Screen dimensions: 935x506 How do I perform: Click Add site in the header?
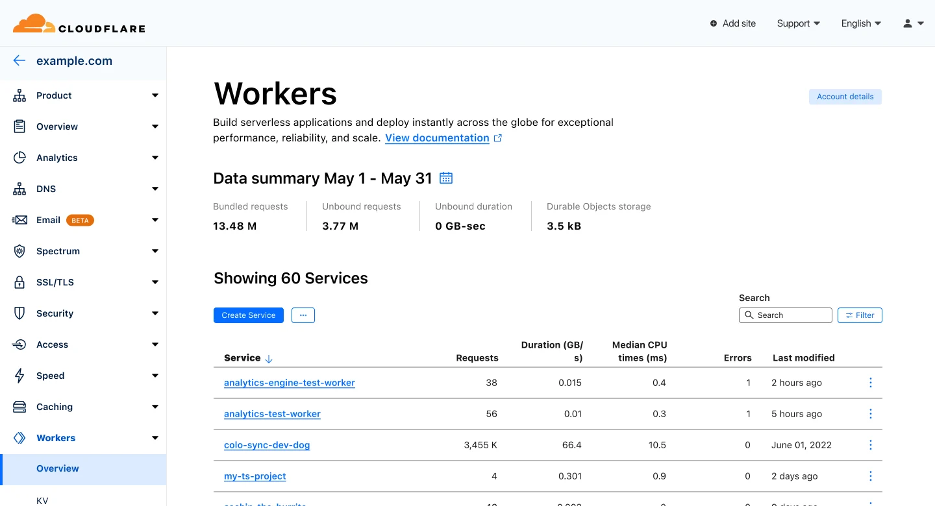pos(733,23)
